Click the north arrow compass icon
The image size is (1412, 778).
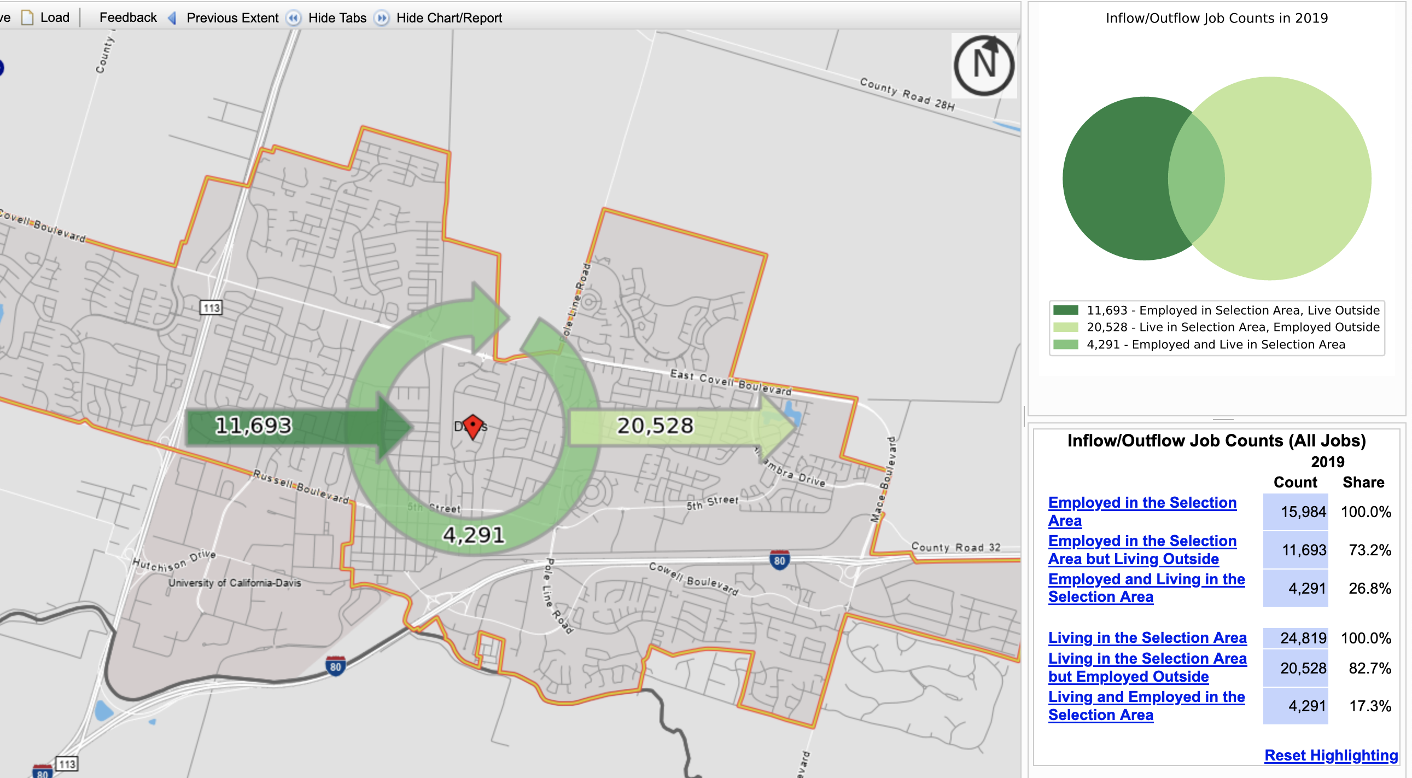983,65
